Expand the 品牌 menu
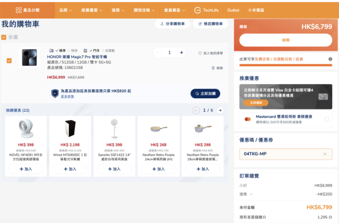The image size is (339, 223). coord(66,10)
